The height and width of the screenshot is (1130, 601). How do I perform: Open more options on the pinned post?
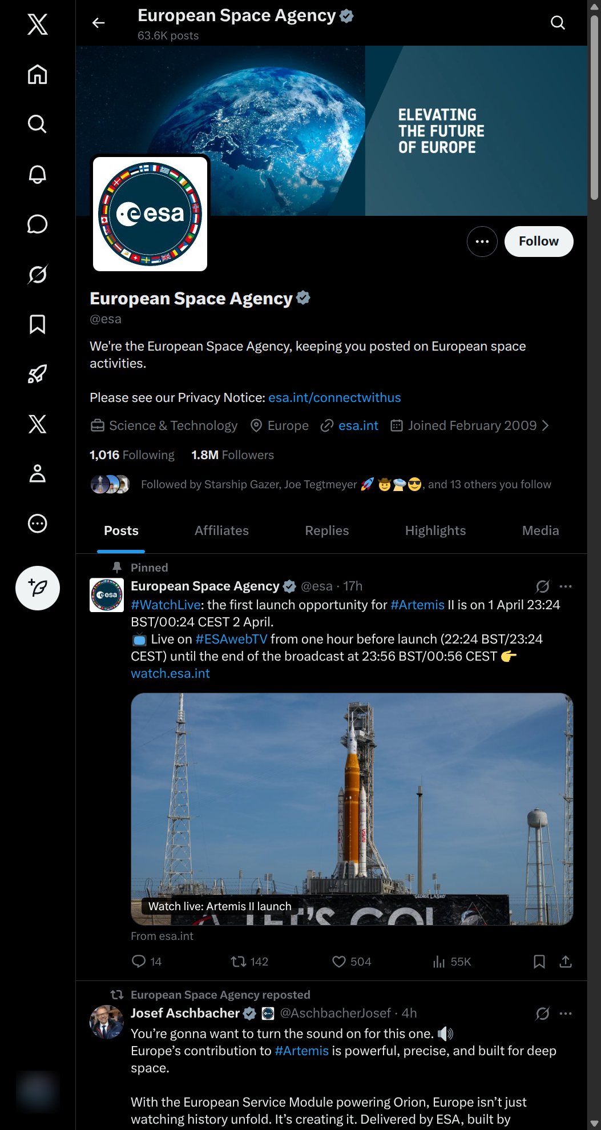pos(566,586)
